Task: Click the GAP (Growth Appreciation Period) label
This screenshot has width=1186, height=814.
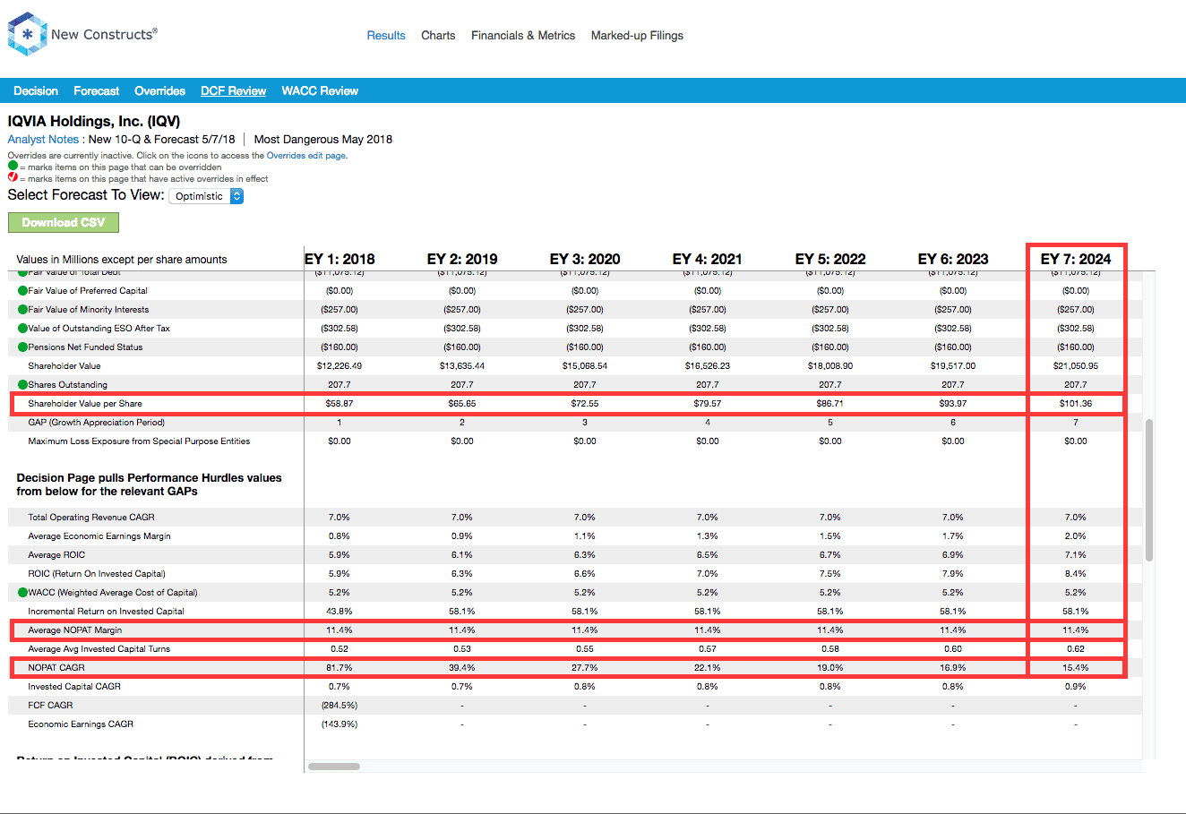Action: [x=97, y=422]
